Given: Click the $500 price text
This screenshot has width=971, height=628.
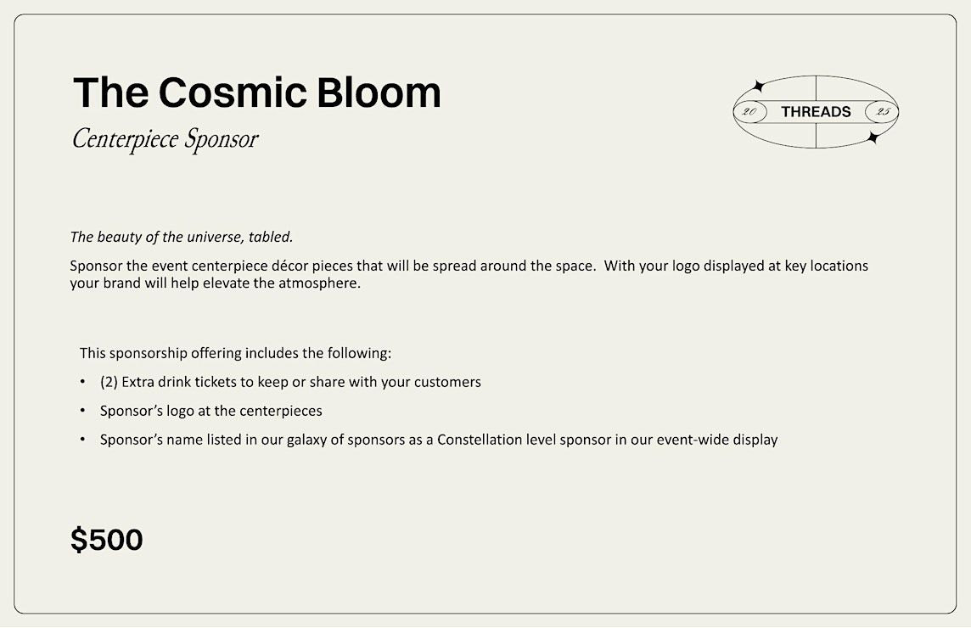Looking at the screenshot, I should (106, 540).
